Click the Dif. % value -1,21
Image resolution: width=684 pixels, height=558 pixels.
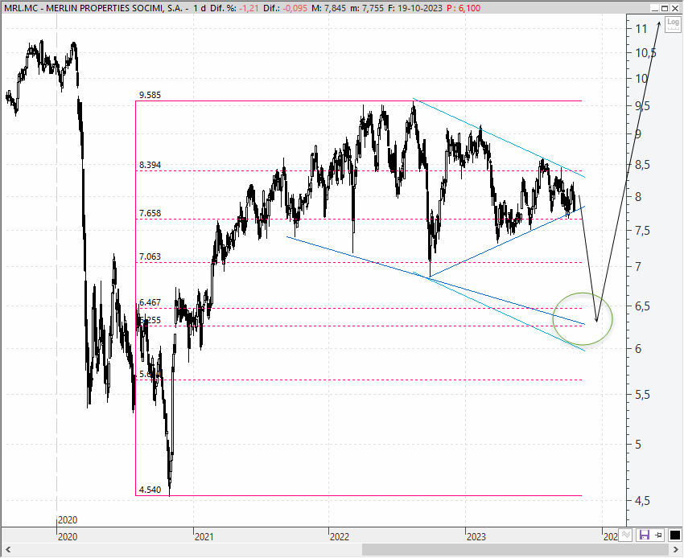tap(249, 8)
